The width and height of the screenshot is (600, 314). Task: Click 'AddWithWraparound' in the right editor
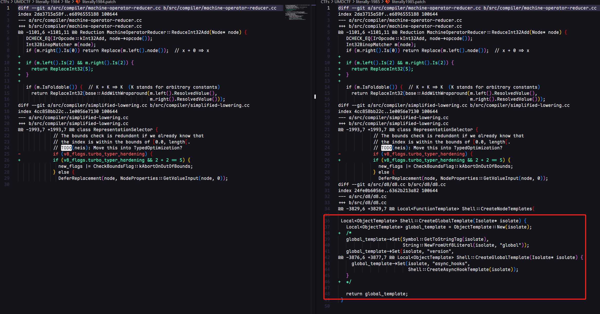444,93
